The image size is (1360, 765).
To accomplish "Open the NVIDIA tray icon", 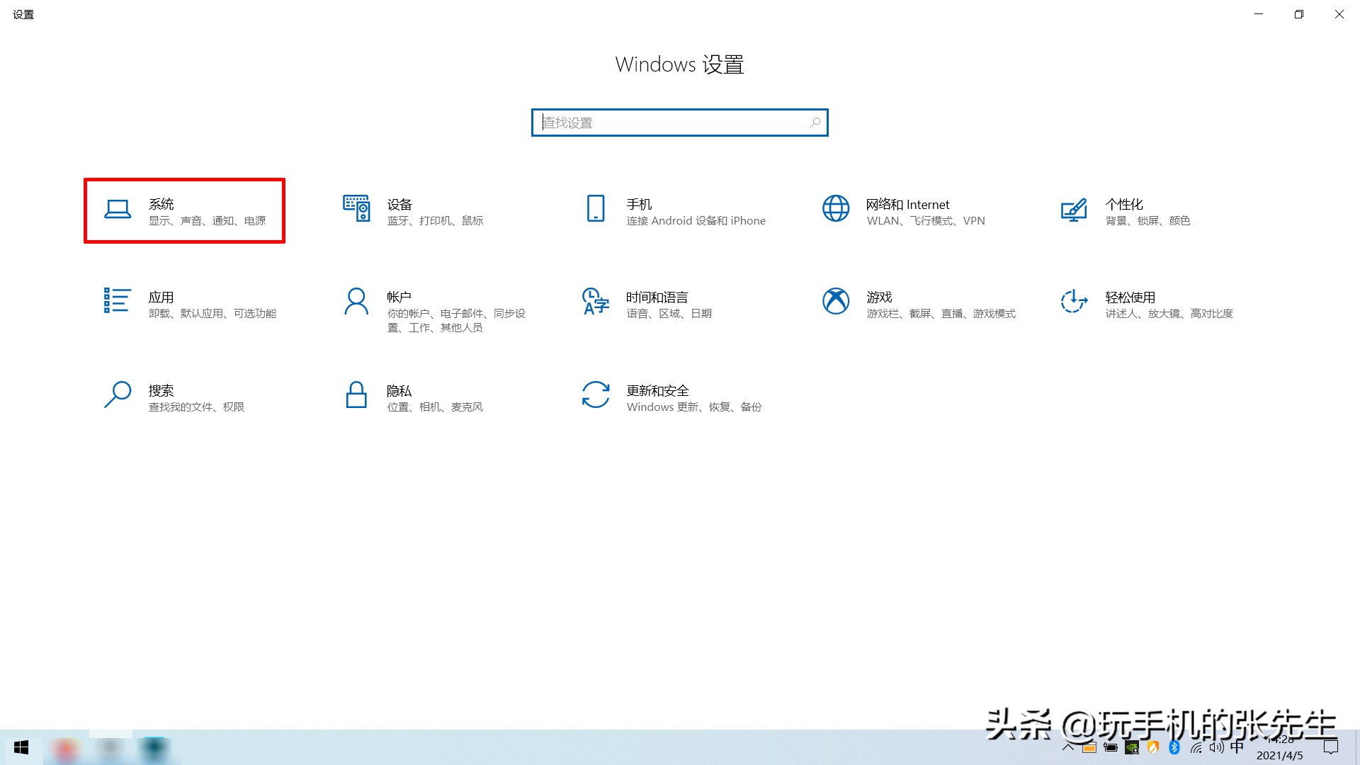I will coord(1132,747).
